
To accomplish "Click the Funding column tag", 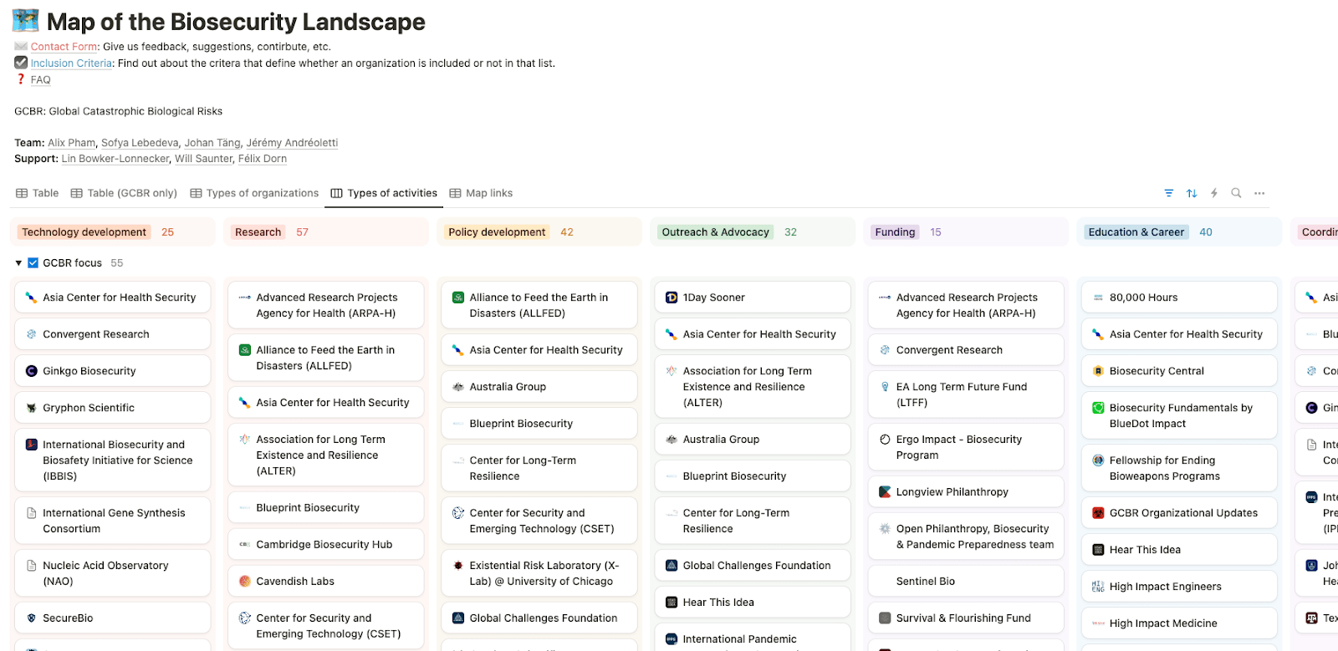I will tap(895, 232).
